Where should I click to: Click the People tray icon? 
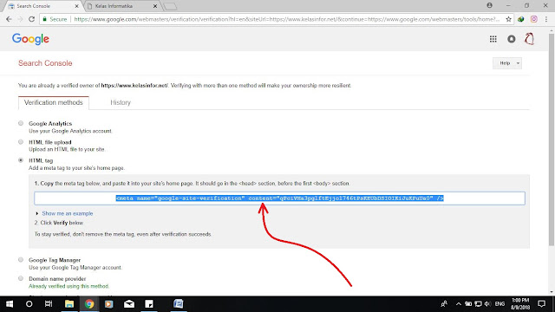(x=444, y=304)
